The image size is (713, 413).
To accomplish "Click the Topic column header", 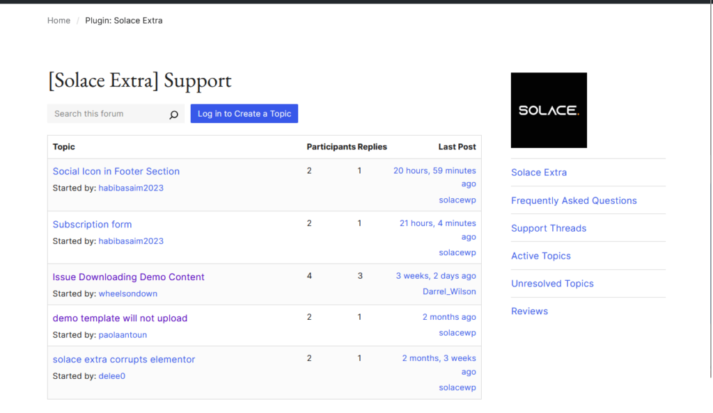I will tap(63, 147).
